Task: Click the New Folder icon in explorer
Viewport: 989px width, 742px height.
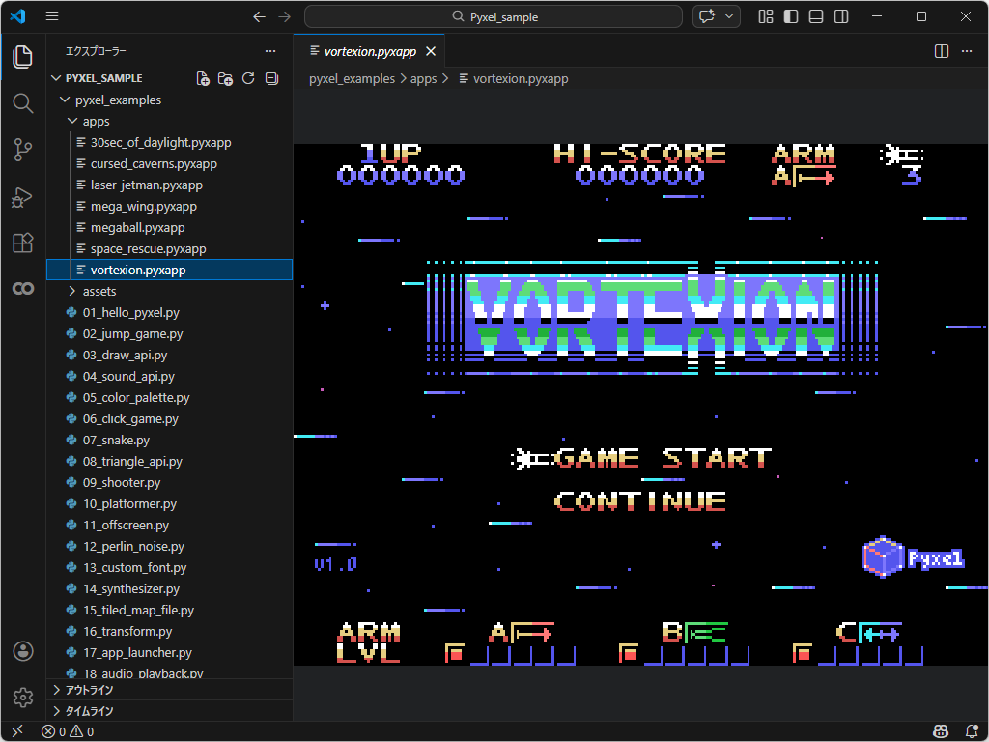Action: coord(225,78)
